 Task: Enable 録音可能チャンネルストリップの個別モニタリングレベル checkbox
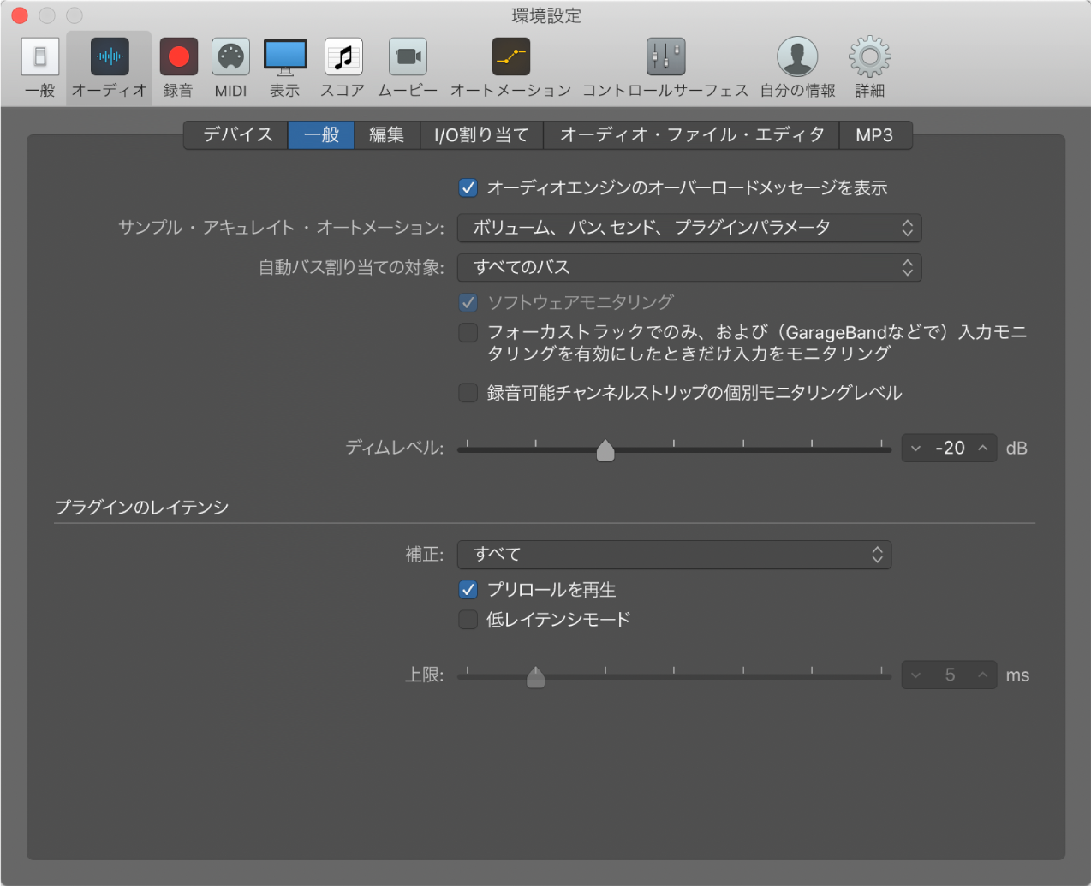tap(468, 393)
